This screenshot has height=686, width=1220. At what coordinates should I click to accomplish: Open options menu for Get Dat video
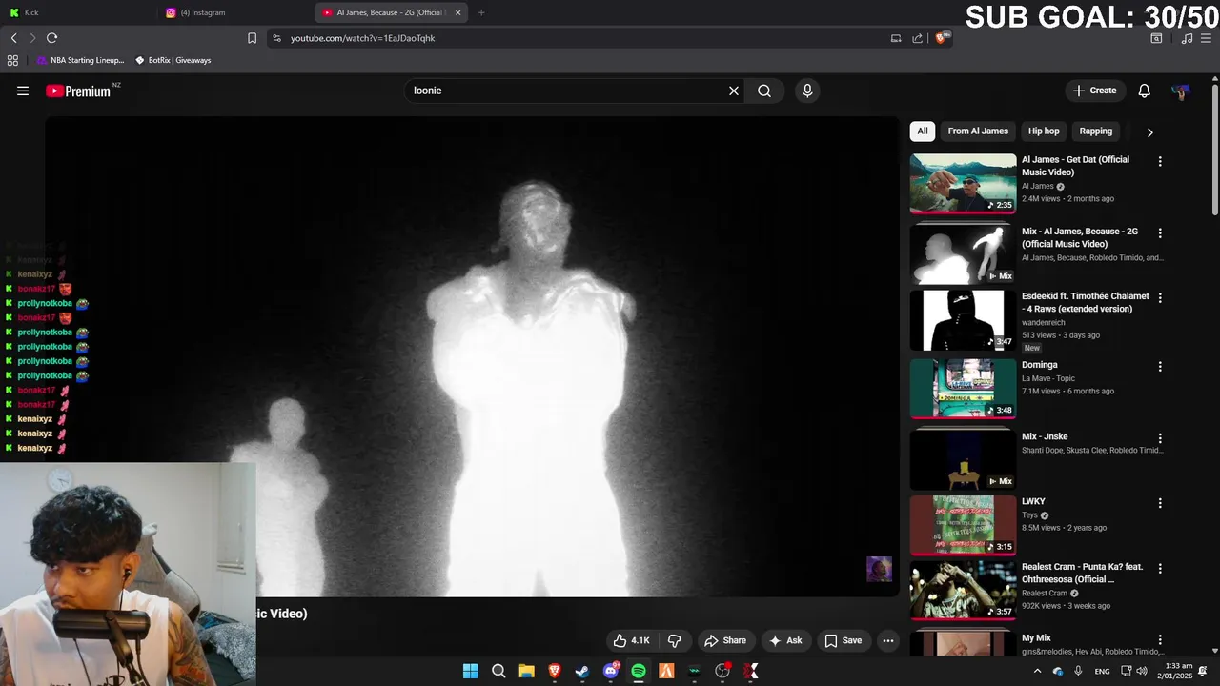[1160, 162]
